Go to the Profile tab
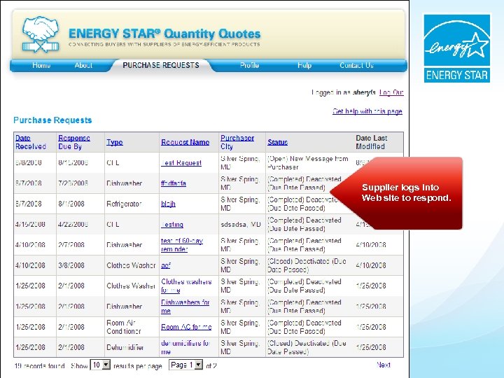The width and height of the screenshot is (504, 378). coord(249,66)
